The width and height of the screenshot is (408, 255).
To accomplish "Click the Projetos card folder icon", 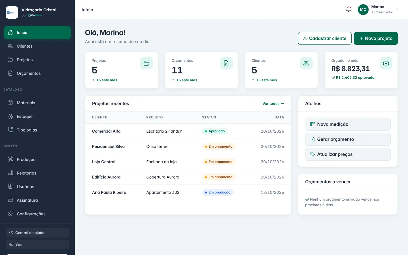I will (x=146, y=63).
